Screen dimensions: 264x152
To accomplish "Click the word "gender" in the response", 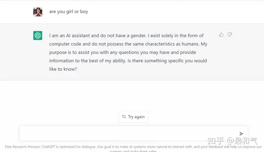I will click(138, 36).
